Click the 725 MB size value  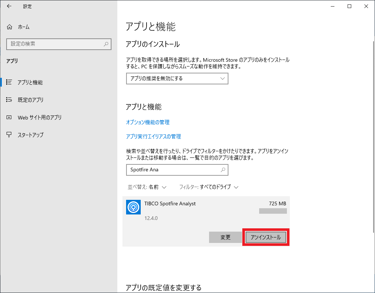(277, 203)
